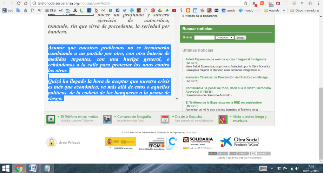
Task: Open the Blogger bookmark
Action: click(188, 10)
